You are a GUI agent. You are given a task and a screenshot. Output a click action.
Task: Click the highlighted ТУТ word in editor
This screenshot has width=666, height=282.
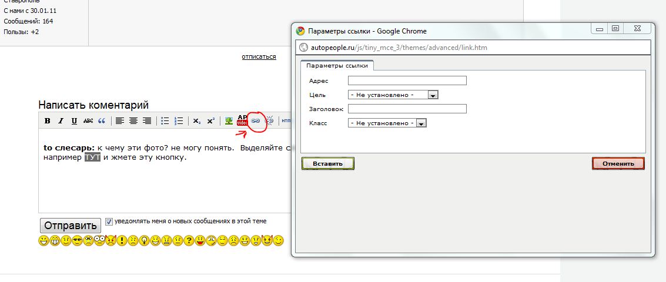tap(92, 157)
